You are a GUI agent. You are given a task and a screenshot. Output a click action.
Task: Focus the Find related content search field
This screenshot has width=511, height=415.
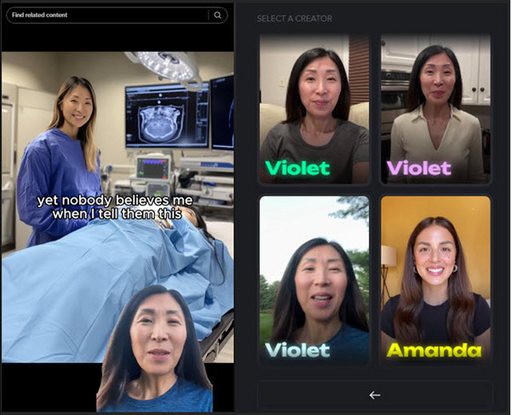point(106,15)
